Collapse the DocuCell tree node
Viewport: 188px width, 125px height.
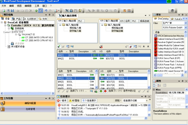pos(2,22)
